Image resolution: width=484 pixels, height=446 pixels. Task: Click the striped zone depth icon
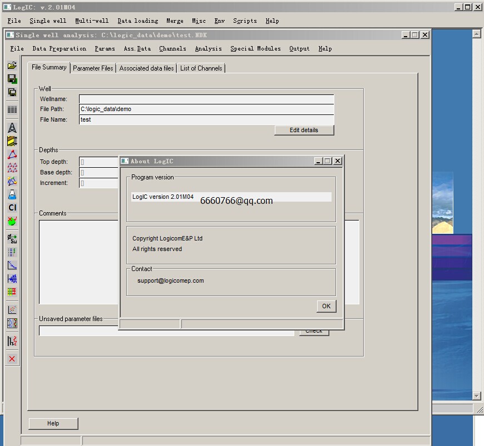[x=12, y=141]
